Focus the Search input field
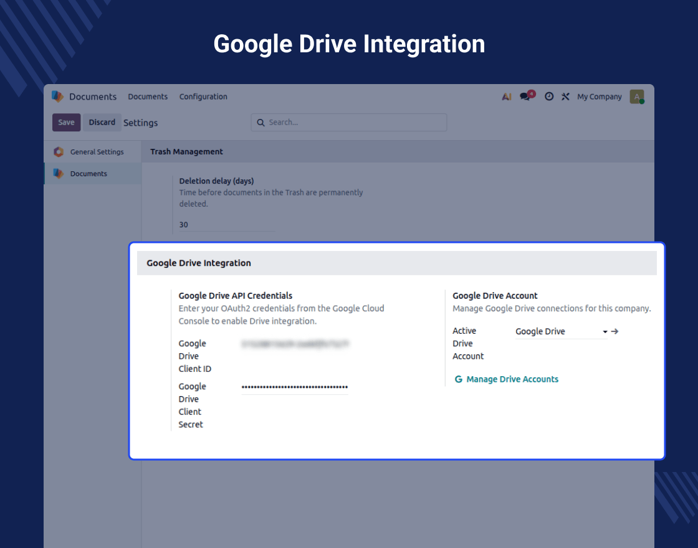Screen dimensions: 698x548 click(x=349, y=122)
